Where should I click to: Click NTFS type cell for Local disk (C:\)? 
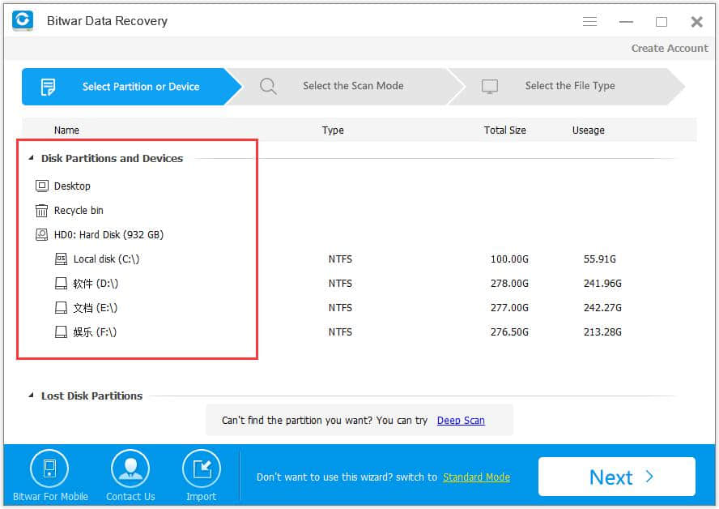coord(340,259)
